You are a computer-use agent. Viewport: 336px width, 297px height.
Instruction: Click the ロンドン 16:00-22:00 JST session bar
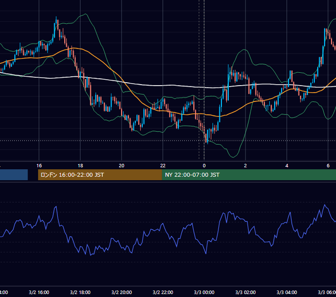pos(100,175)
